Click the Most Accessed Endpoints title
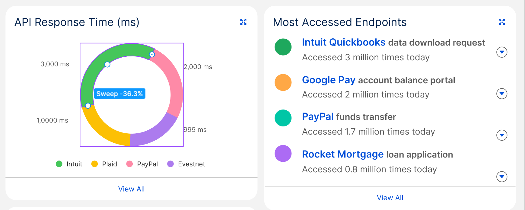This screenshot has width=525, height=210. pyautogui.click(x=340, y=22)
